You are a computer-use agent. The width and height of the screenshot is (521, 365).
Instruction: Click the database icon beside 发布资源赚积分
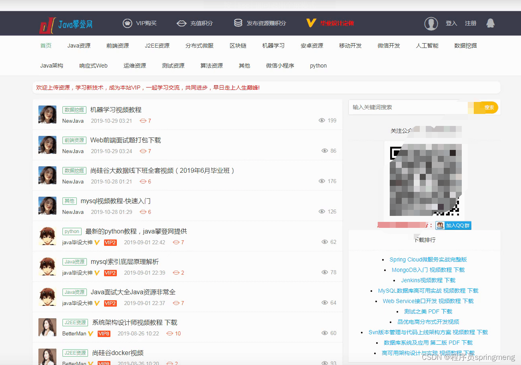(238, 23)
